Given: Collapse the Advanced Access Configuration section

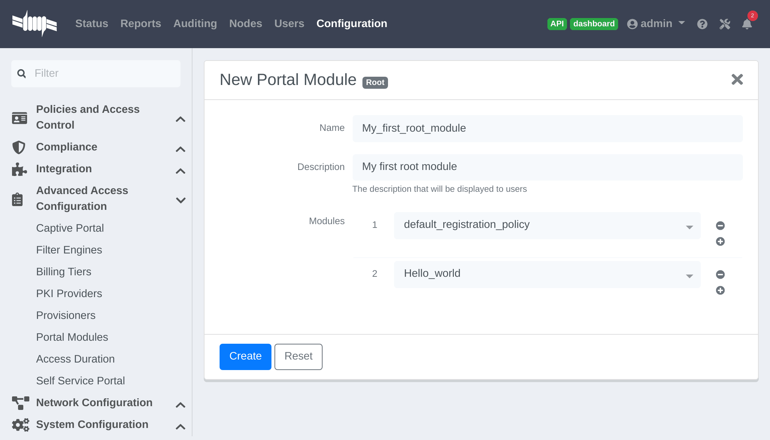Looking at the screenshot, I should [181, 200].
